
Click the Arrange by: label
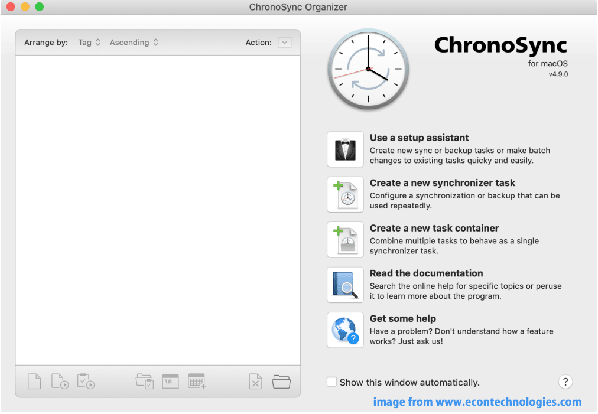coord(46,43)
